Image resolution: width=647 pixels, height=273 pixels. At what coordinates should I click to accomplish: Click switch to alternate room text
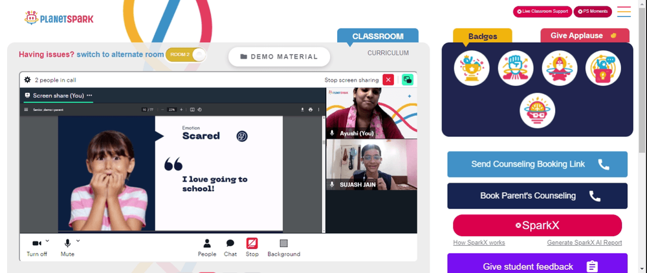tap(120, 54)
